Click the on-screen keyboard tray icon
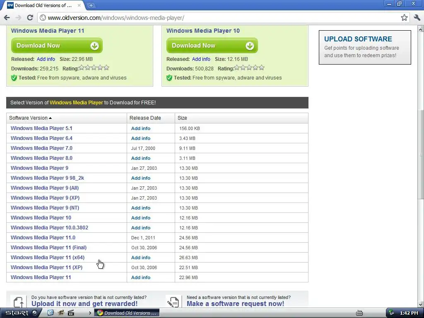The image size is (424, 318). click(x=359, y=313)
